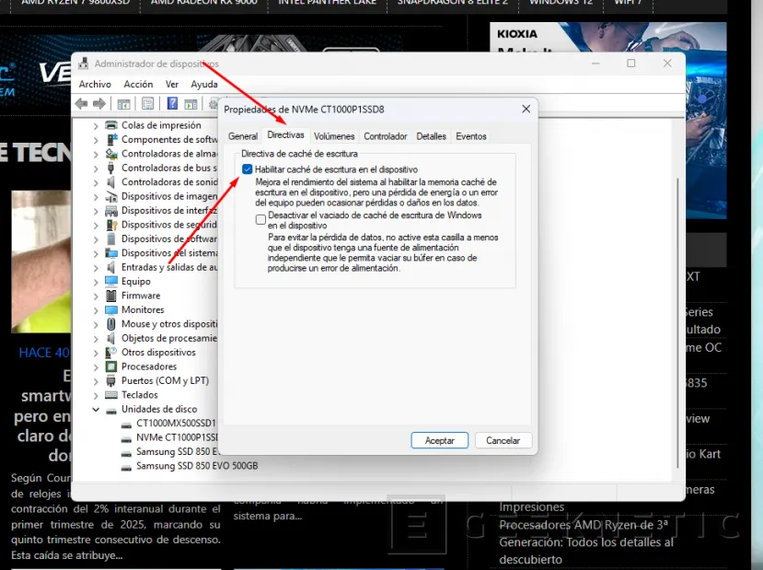Viewport: 763px width, 570px height.
Task: Select the Controladoras de sonido speaker icon
Action: point(111,182)
